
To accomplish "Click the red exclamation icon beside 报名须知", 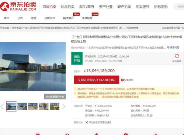I will pyautogui.click(x=122, y=80).
